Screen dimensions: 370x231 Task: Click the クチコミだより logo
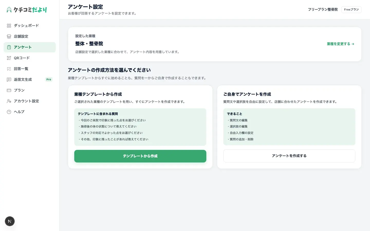coord(27,10)
